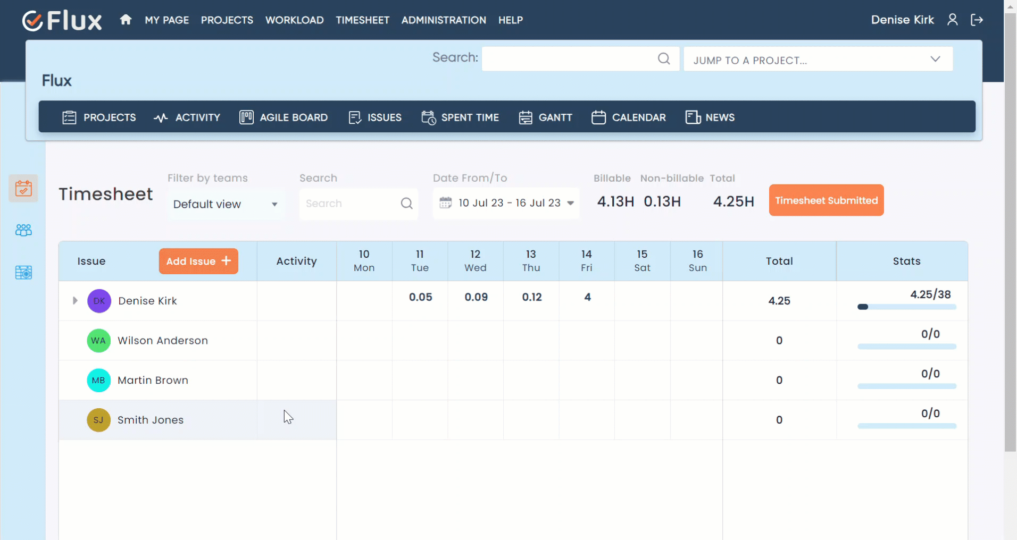The width and height of the screenshot is (1017, 540).
Task: Click the Add Issue button
Action: pyautogui.click(x=198, y=261)
